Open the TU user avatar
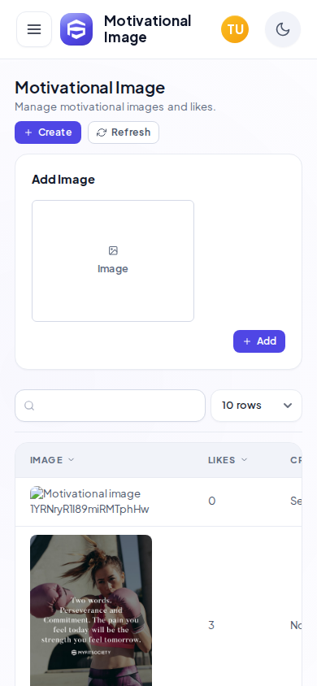 [x=235, y=29]
